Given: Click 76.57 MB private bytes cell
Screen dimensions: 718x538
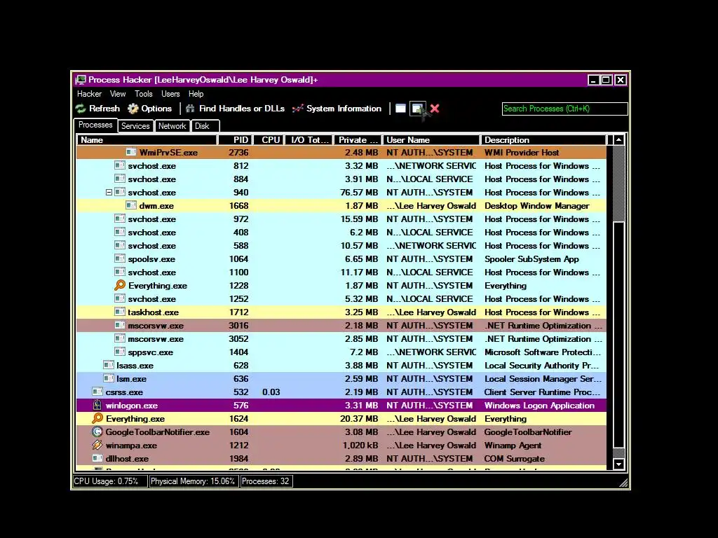Looking at the screenshot, I should (x=359, y=193).
